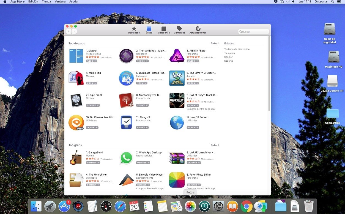Go forward with the right arrow
Image resolution: width=345 pixels, height=214 pixels.
point(74,32)
